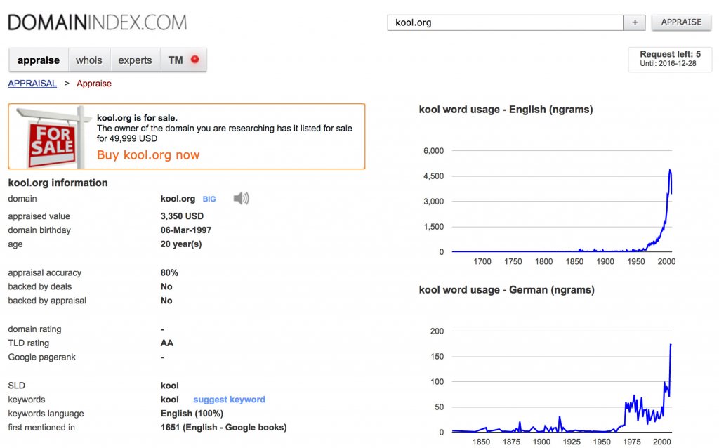Select the TLD rating AA value
719x448 pixels.
click(167, 343)
